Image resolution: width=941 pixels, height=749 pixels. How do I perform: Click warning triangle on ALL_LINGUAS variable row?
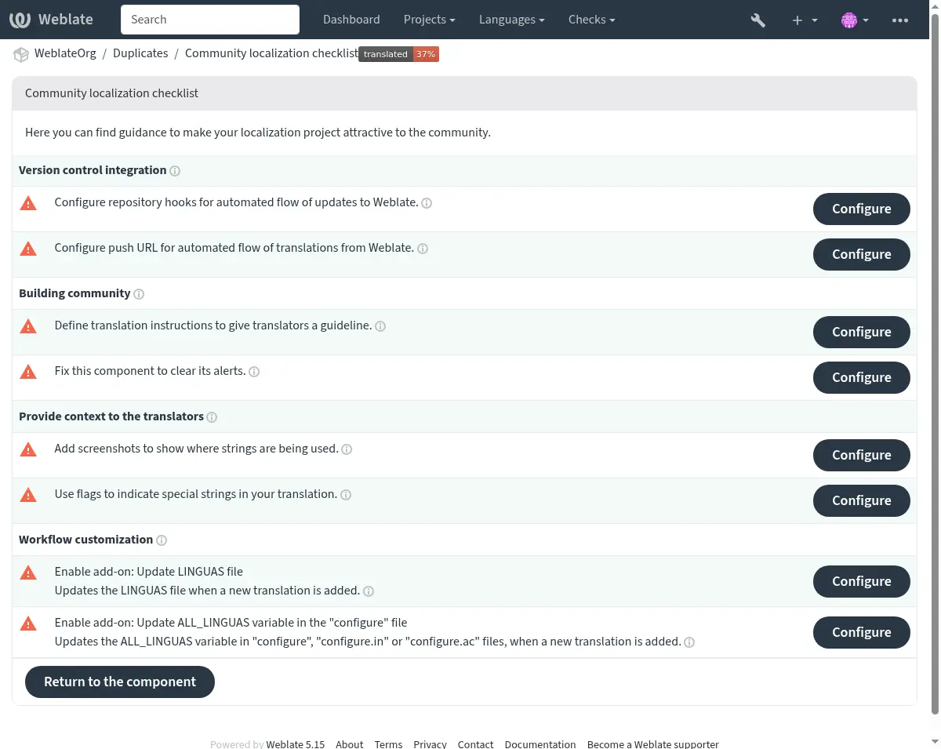[28, 624]
